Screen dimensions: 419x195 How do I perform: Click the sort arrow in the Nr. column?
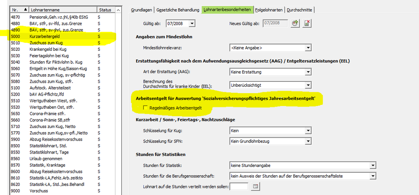point(26,9)
